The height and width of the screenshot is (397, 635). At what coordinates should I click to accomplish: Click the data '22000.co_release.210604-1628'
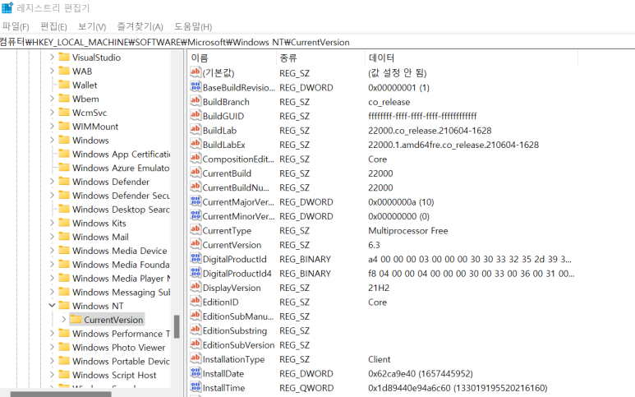[430, 131]
